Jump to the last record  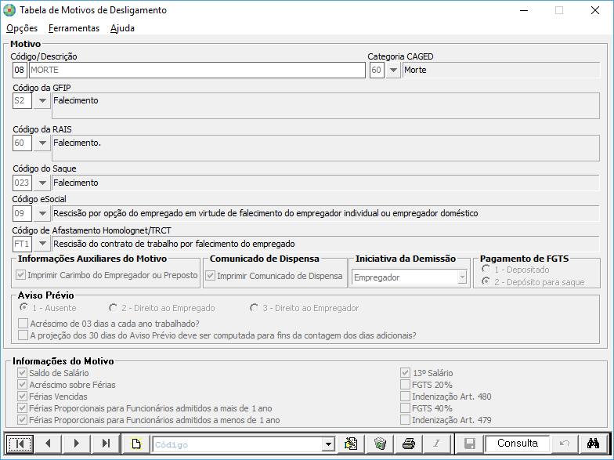[x=105, y=444]
